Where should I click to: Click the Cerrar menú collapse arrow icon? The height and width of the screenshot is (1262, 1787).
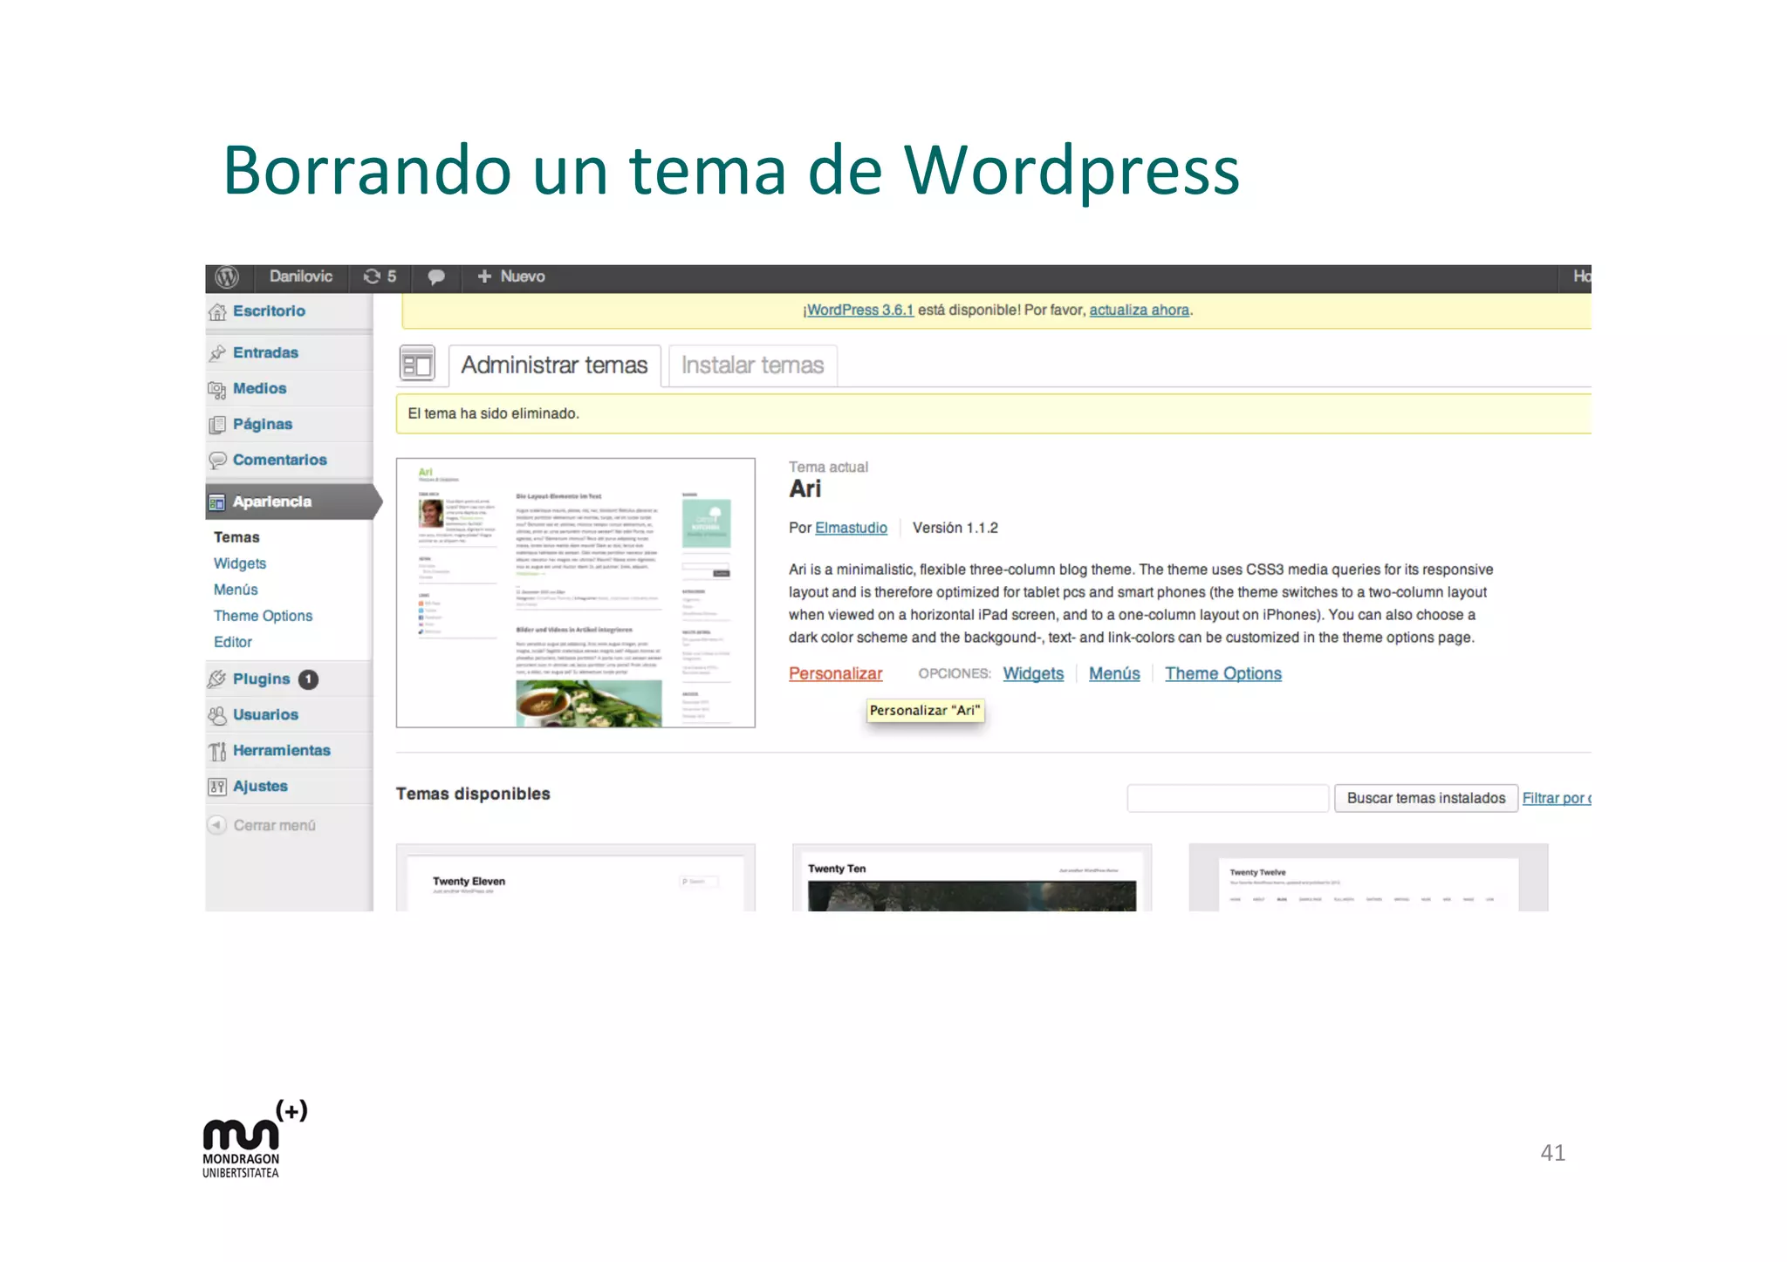click(x=217, y=825)
